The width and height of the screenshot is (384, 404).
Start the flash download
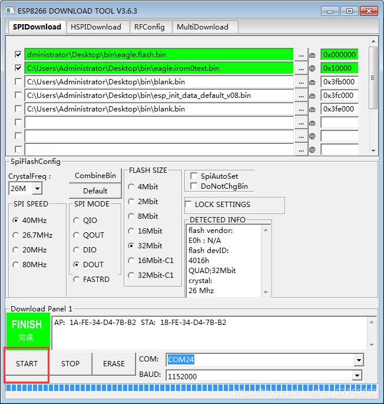click(27, 363)
